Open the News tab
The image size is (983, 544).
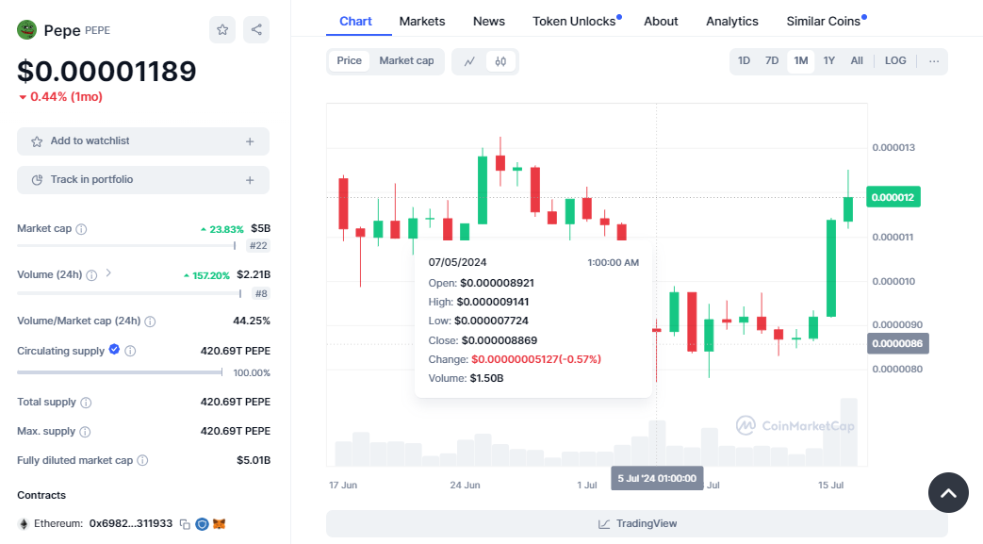coord(489,22)
